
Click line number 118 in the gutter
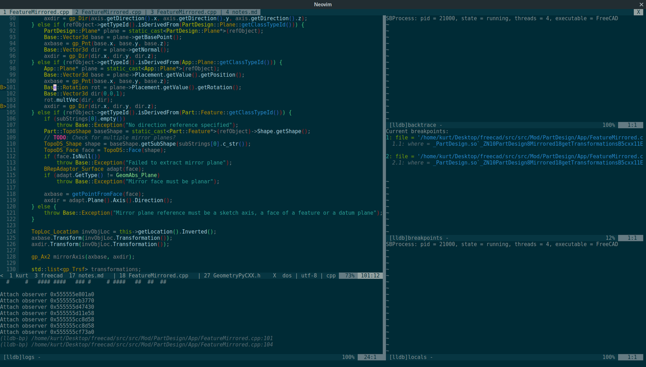pyautogui.click(x=11, y=194)
